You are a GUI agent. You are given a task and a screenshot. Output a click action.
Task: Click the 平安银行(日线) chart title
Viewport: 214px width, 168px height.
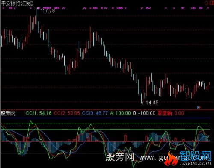17,3
